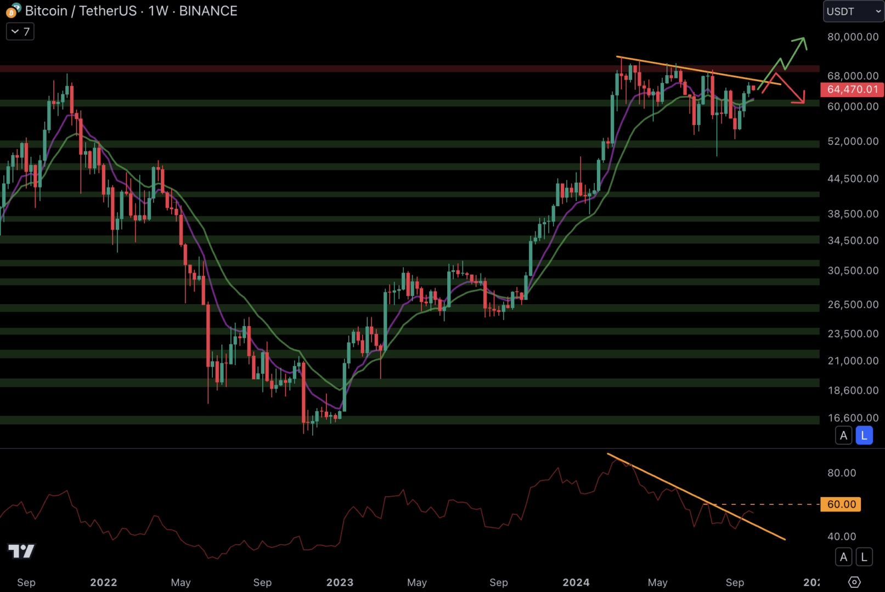Click the TradingView logo watermark
This screenshot has width=885, height=592.
point(21,551)
